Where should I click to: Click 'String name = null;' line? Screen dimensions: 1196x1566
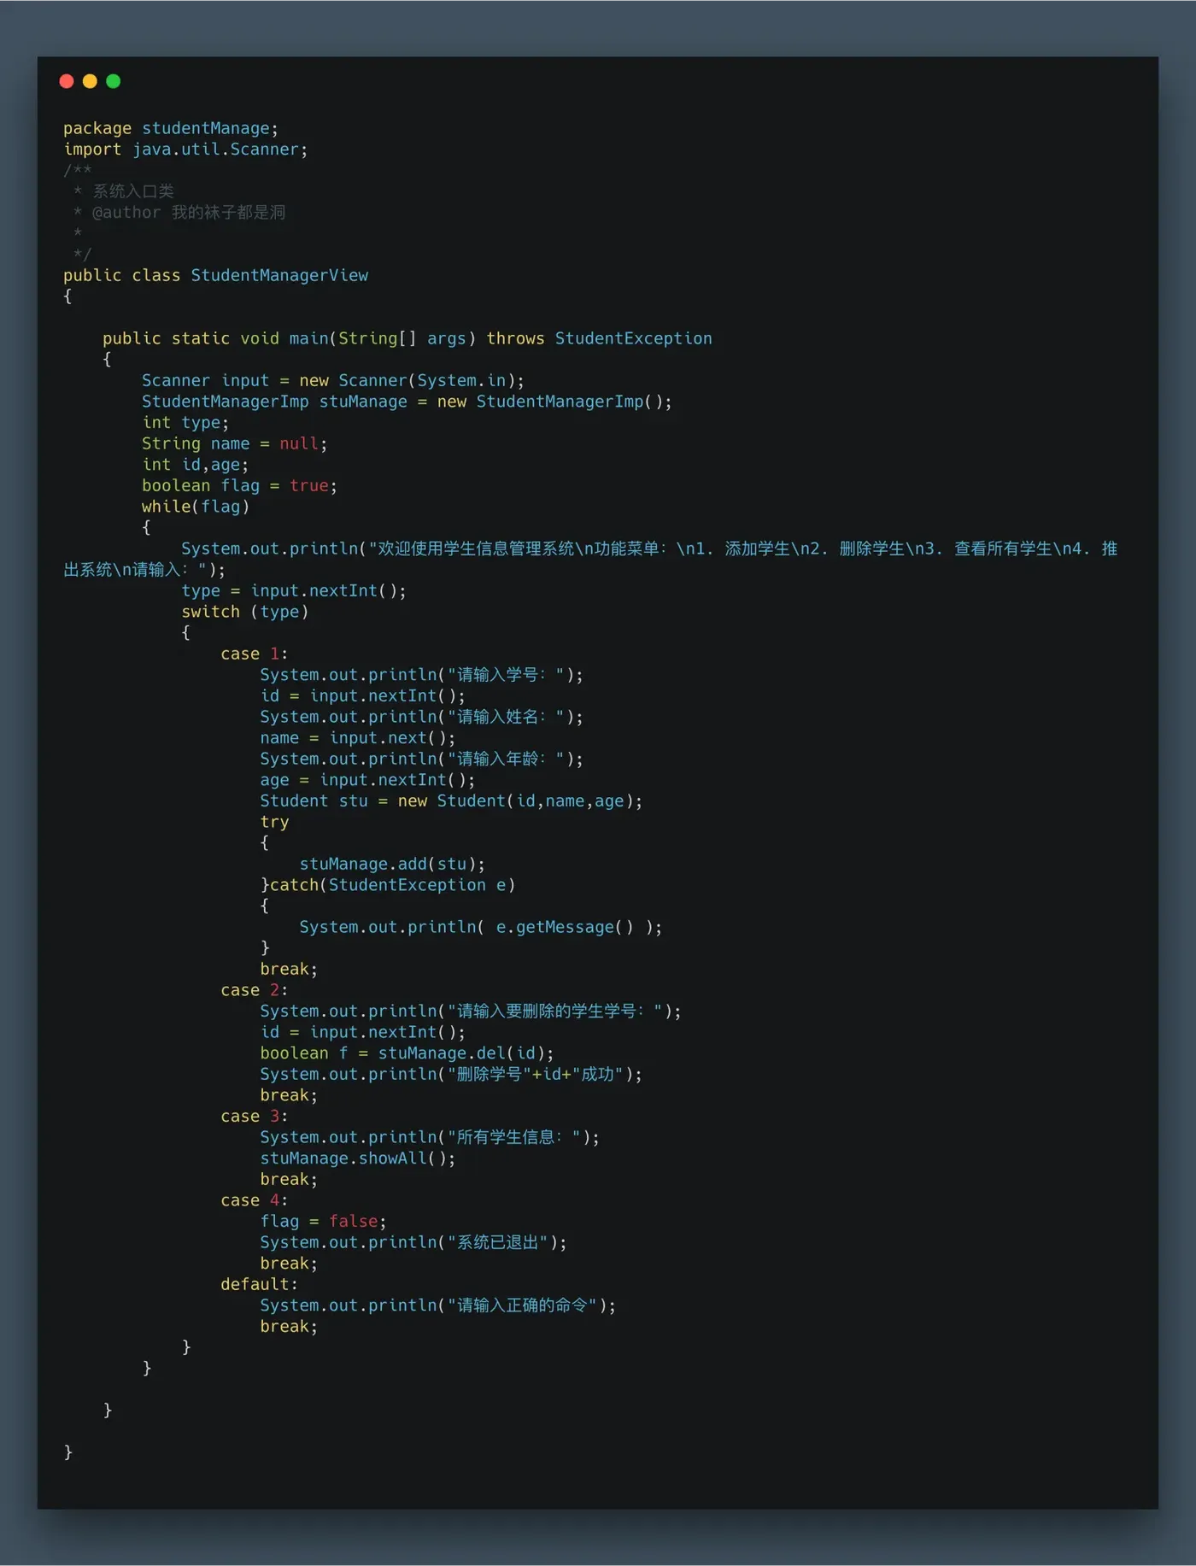coord(235,443)
